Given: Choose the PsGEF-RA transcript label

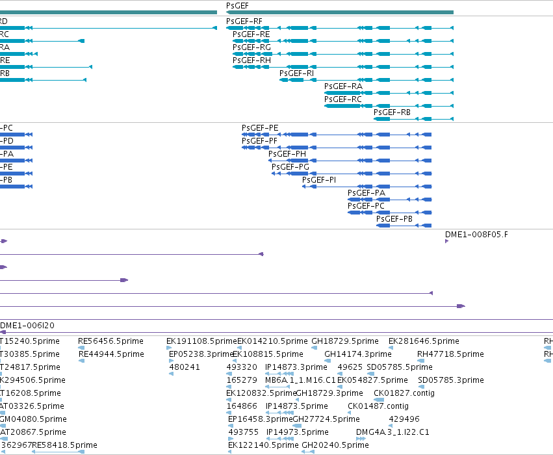Looking at the screenshot, I should tap(343, 86).
